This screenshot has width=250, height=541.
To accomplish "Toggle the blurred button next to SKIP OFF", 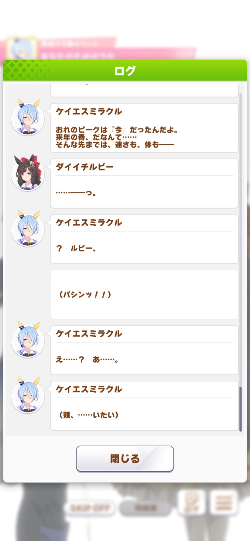I will tap(146, 508).
